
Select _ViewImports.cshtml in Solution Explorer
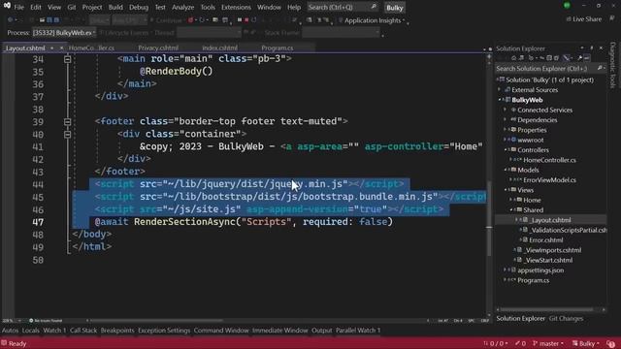point(553,250)
